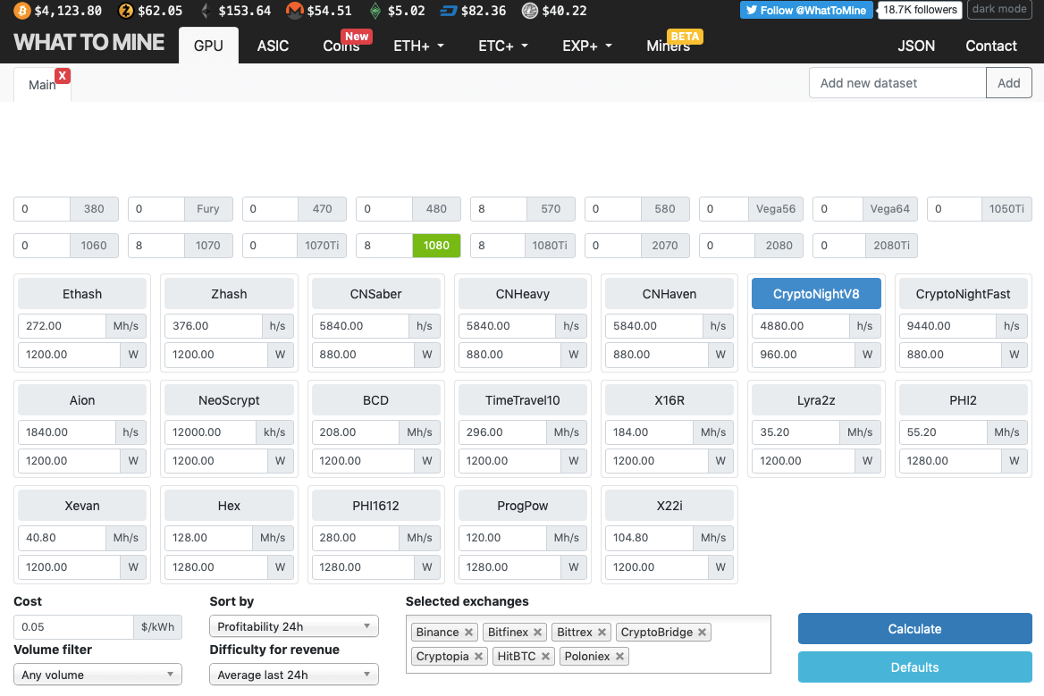This screenshot has height=696, width=1044.
Task: Remove Binance from selected exchanges
Action: click(x=468, y=633)
